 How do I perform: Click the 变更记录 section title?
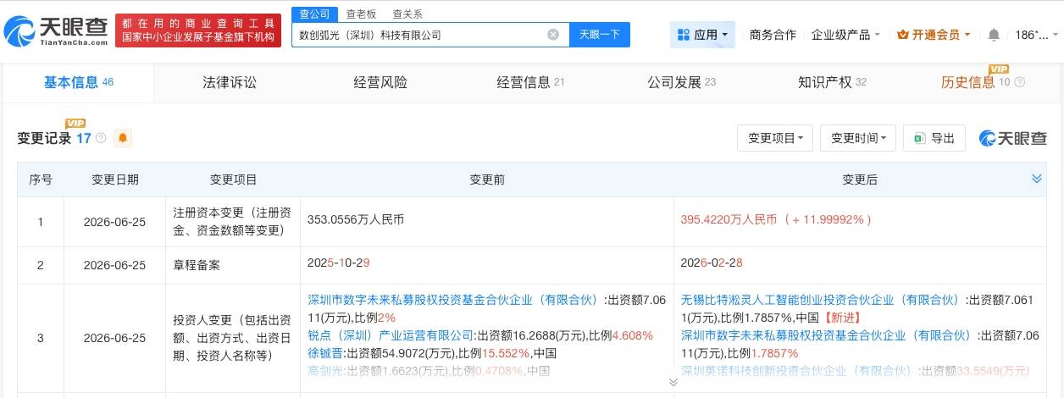(x=45, y=138)
